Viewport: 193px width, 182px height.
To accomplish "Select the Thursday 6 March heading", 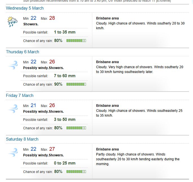I will pos(23,52).
